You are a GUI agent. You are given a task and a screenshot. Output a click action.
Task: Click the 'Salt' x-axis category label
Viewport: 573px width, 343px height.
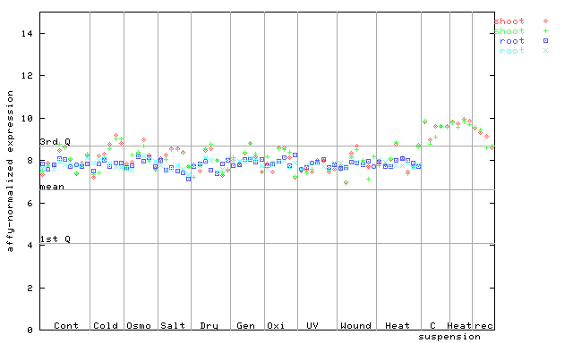[x=173, y=325]
